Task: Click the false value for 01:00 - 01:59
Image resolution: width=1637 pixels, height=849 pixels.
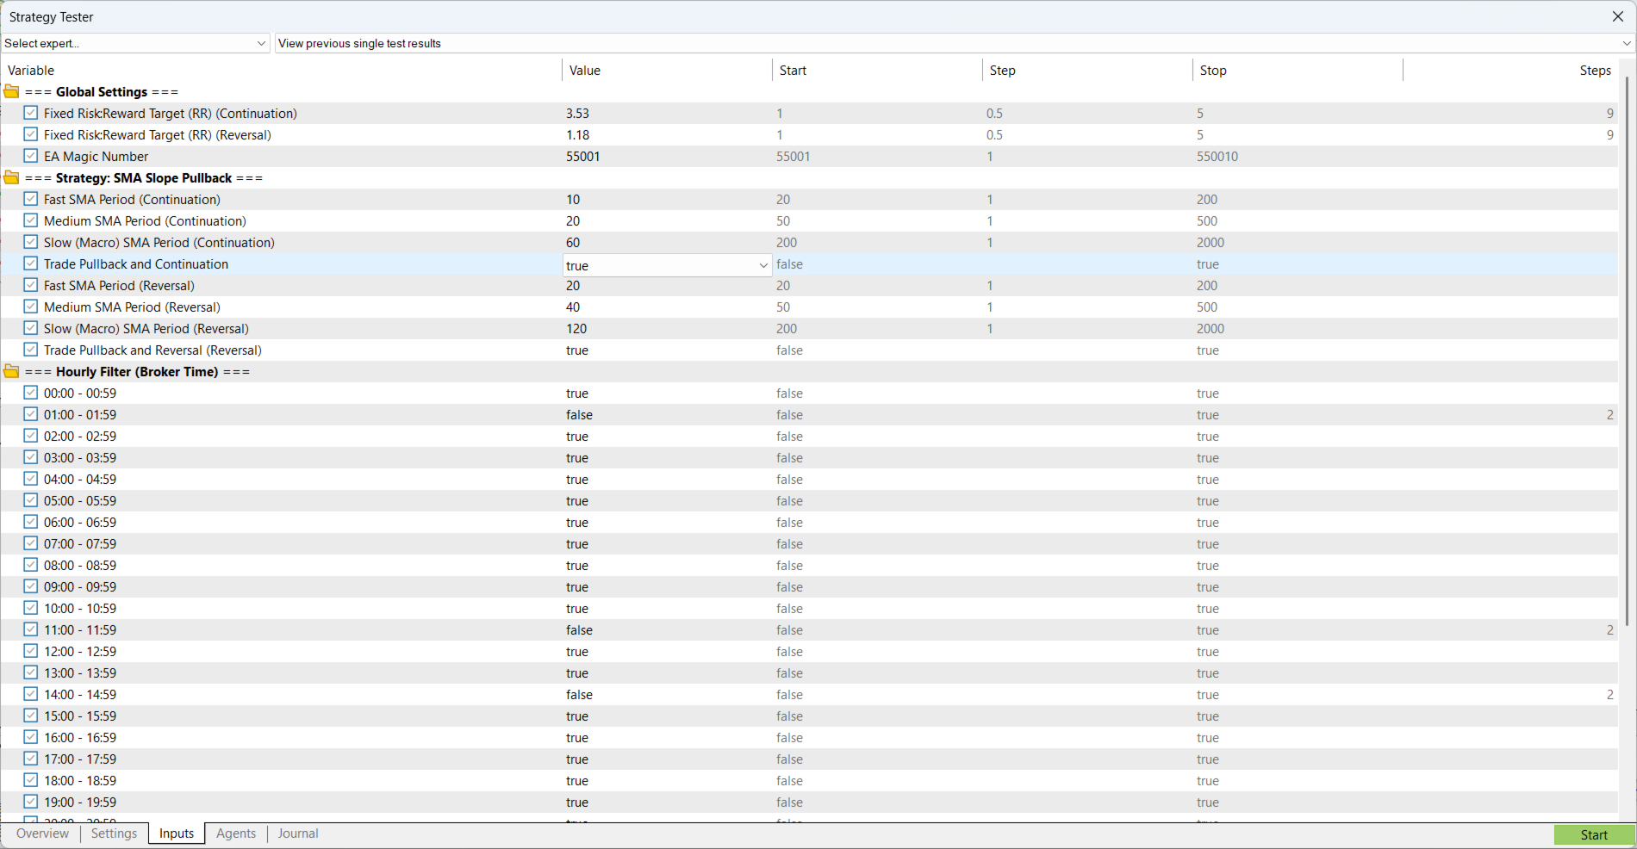Action: pos(579,415)
